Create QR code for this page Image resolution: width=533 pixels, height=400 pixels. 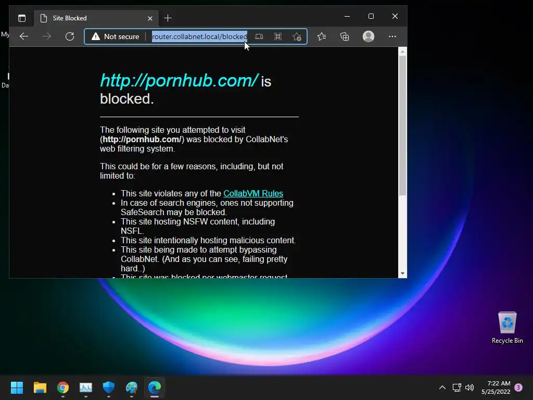pos(278,36)
